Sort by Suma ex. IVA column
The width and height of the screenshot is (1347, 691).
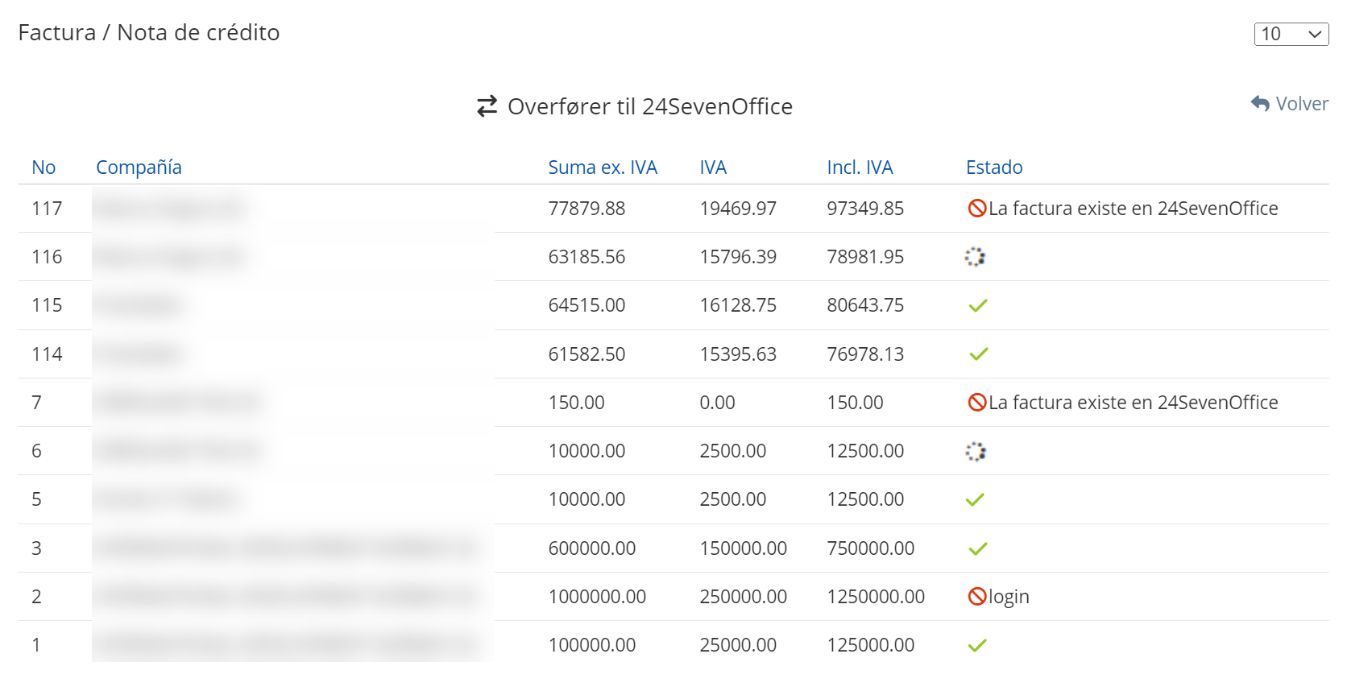(x=602, y=168)
